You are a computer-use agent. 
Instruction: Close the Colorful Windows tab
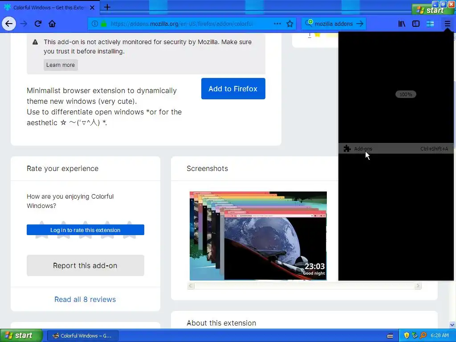pos(92,8)
